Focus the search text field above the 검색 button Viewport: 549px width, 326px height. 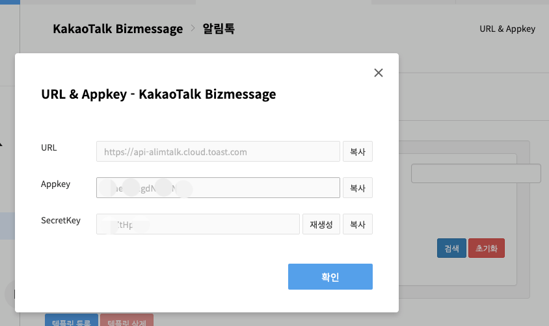pos(476,173)
